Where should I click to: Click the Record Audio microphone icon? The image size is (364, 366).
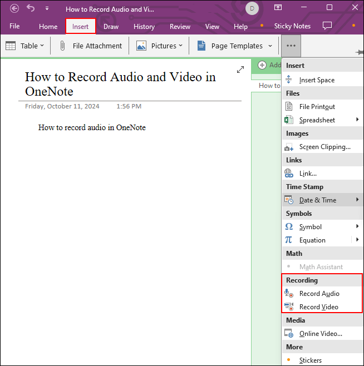coord(289,293)
